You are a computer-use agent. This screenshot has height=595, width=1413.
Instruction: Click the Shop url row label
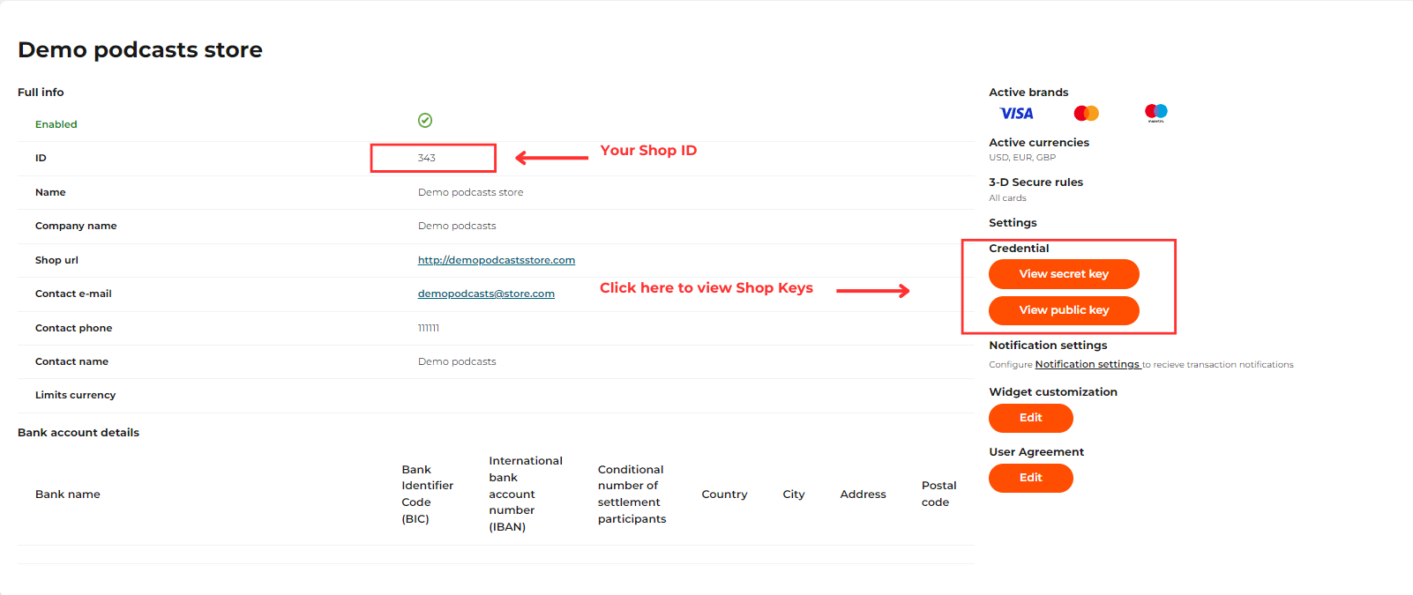click(x=56, y=260)
